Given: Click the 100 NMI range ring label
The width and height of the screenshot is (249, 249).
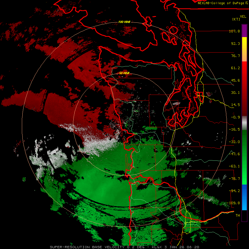Looking at the screenshot, I should coord(124,22).
